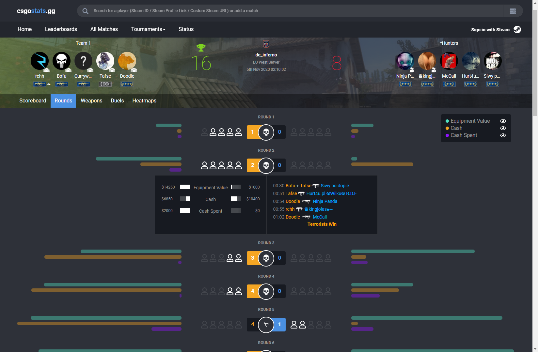Click Round 1 survivors player icons for Team 1
The height and width of the screenshot is (352, 538).
[226, 132]
